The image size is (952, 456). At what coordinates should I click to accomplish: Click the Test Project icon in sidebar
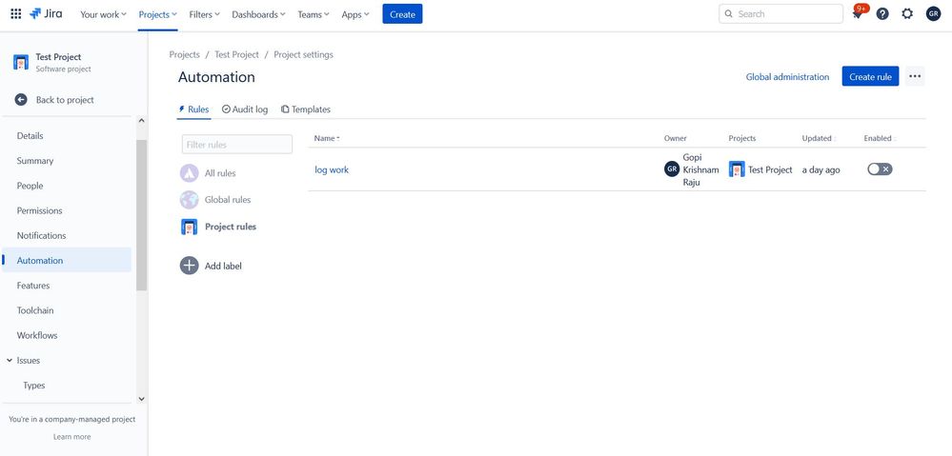coord(21,63)
